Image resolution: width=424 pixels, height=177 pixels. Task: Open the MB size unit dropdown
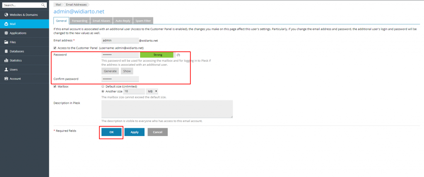(x=152, y=91)
